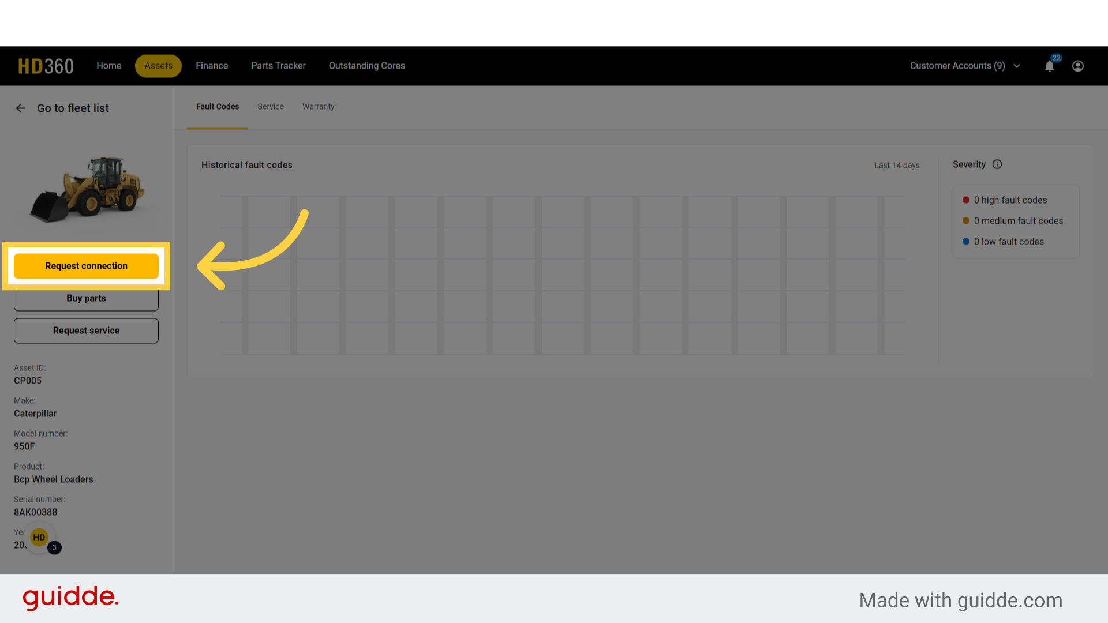Click the red high fault codes dot

(965, 200)
